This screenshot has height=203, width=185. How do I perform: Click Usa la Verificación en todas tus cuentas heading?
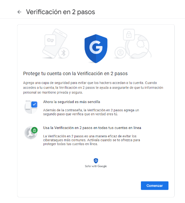coord(92,128)
